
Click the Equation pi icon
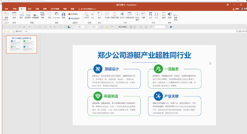[150, 14]
